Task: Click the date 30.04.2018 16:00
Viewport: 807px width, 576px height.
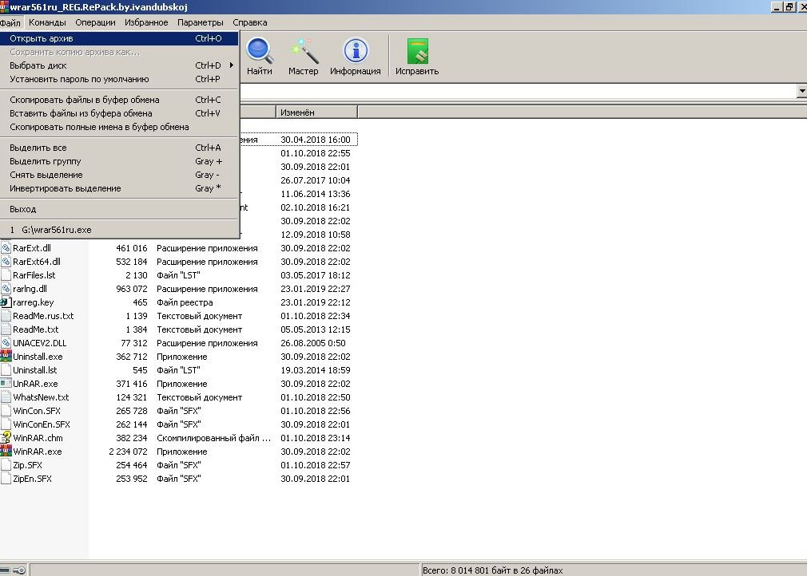Action: click(x=316, y=140)
